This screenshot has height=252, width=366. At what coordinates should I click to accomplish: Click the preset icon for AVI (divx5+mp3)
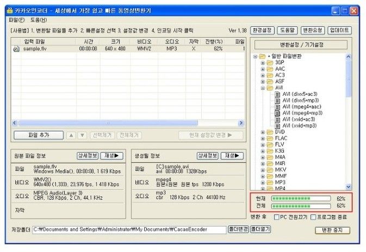pos(277,101)
